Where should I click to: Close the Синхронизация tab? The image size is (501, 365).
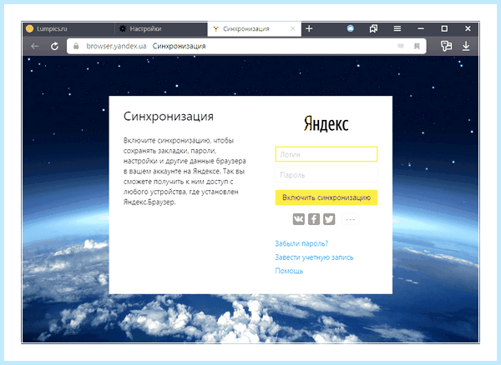point(293,28)
